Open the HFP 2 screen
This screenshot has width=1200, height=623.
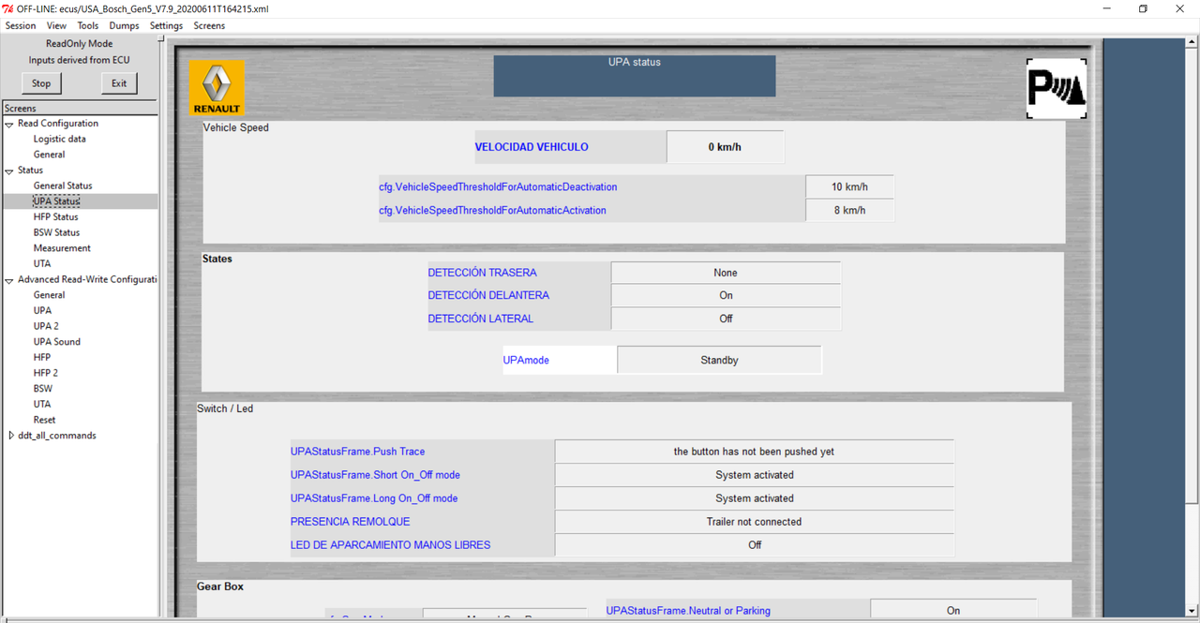coord(46,373)
